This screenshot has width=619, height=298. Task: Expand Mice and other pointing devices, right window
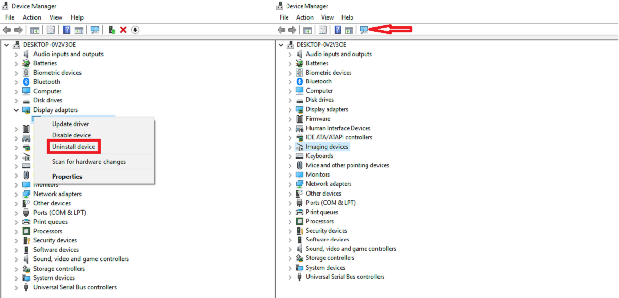pyautogui.click(x=290, y=165)
